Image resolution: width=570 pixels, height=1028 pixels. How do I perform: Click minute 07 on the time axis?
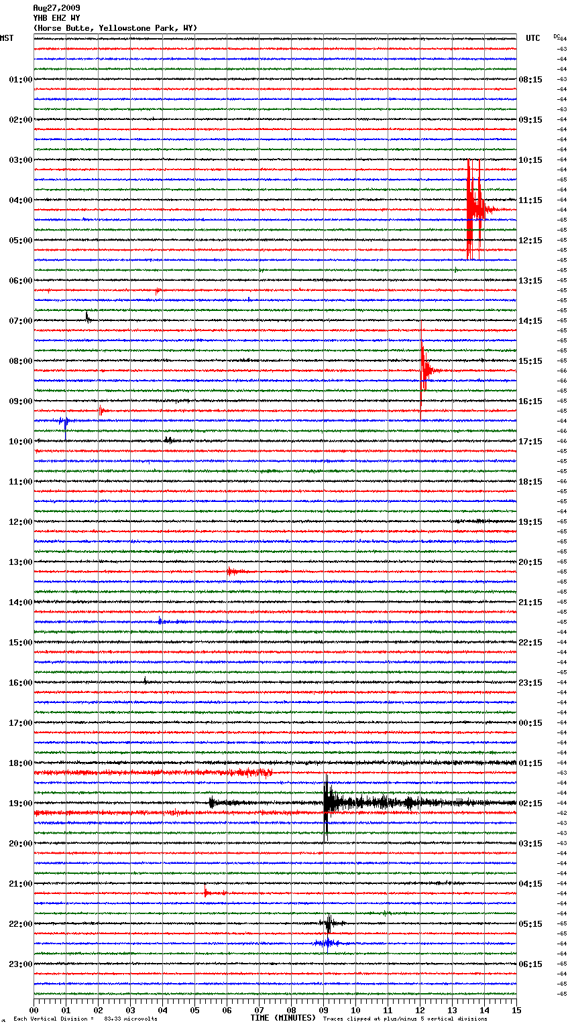pyautogui.click(x=259, y=1010)
